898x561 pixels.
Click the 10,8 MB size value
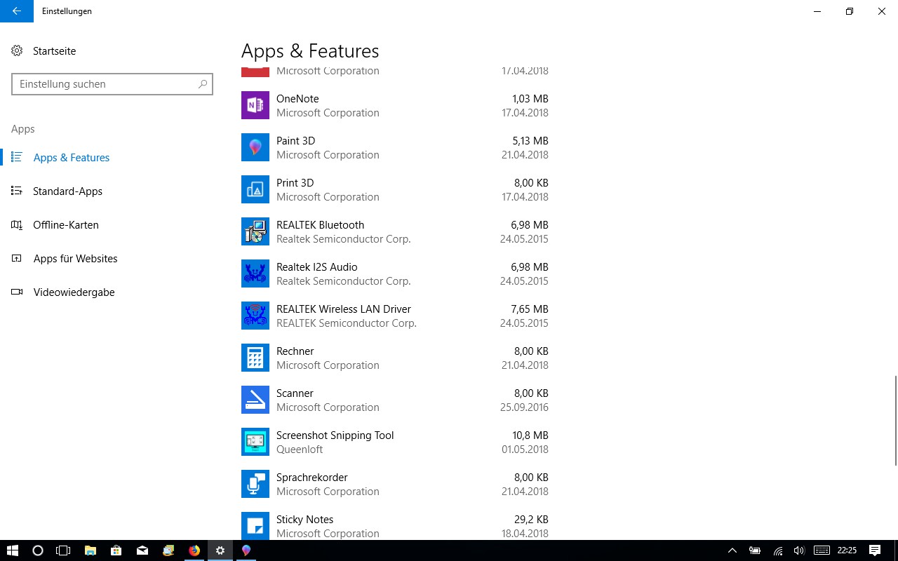coord(530,435)
